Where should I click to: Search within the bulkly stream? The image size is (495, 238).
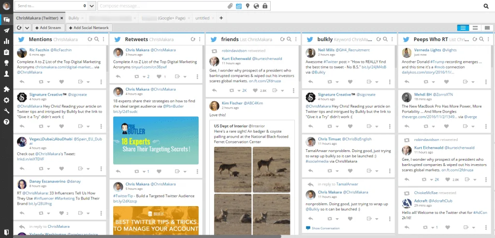[385, 39]
